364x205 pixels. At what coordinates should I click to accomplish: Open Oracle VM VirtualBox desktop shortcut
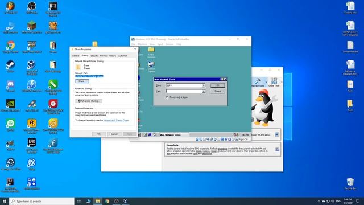click(32, 67)
